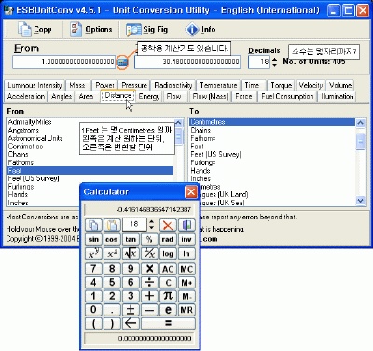Decrease calculator decimals with down arrow
This screenshot has height=351, width=373.
click(x=151, y=228)
